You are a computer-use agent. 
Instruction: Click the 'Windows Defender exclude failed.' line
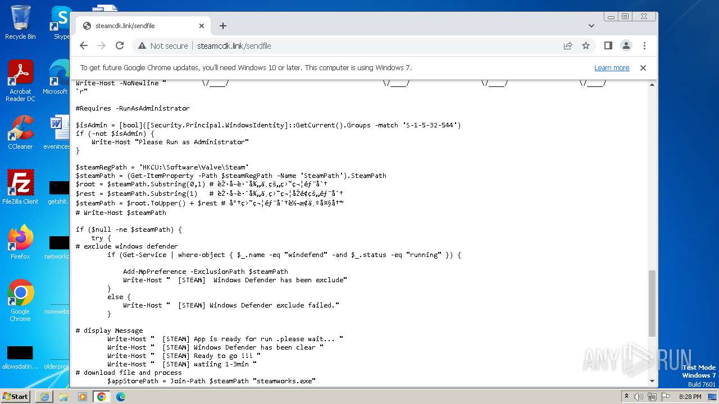(231, 305)
